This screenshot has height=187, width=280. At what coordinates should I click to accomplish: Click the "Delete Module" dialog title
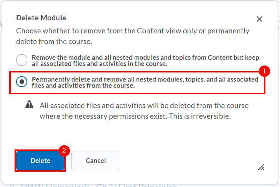coord(41,18)
